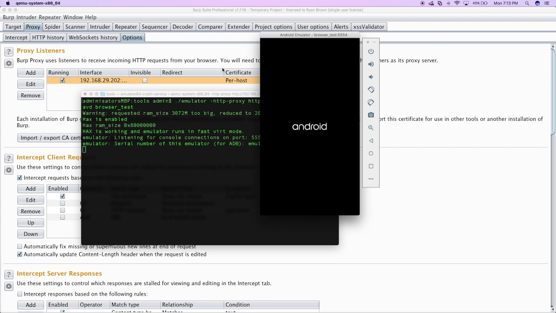Image resolution: width=556 pixels, height=313 pixels.
Task: Toggle Running checkbox for 192.168.29.202 listener
Action: tap(63, 80)
